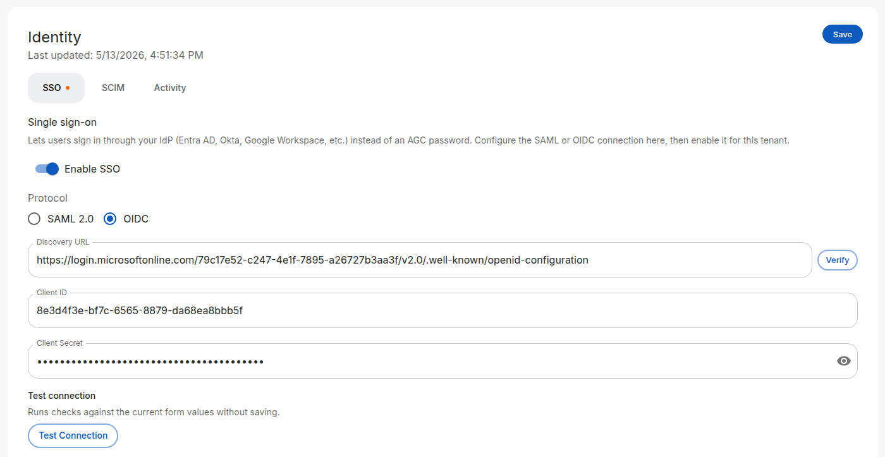Focus the Discovery URL field

(420, 260)
